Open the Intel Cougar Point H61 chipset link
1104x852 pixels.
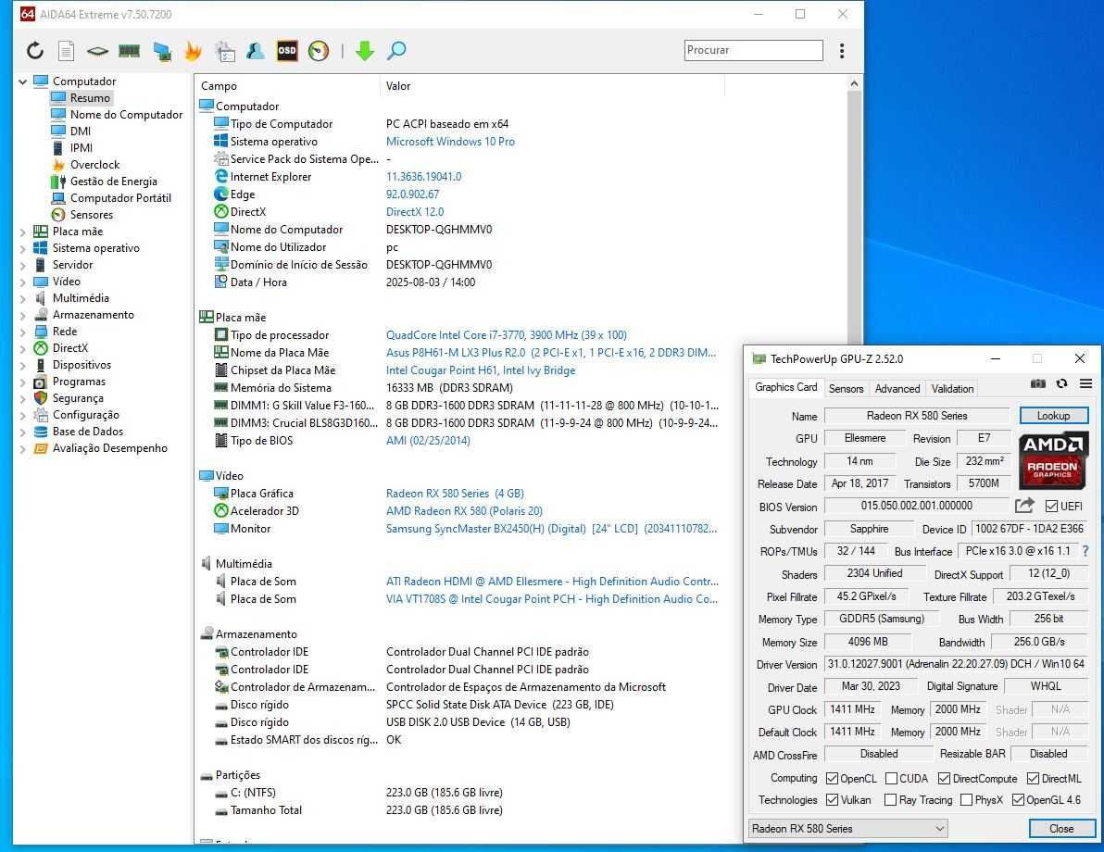coord(480,370)
